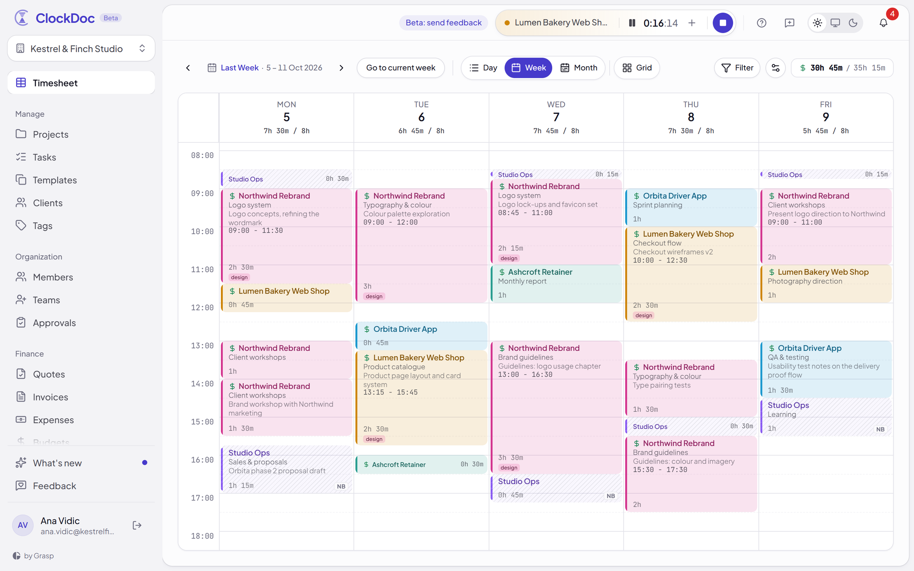Open Timesheet in sidebar

(81, 83)
